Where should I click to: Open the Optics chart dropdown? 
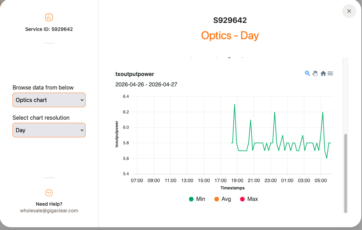coord(49,100)
